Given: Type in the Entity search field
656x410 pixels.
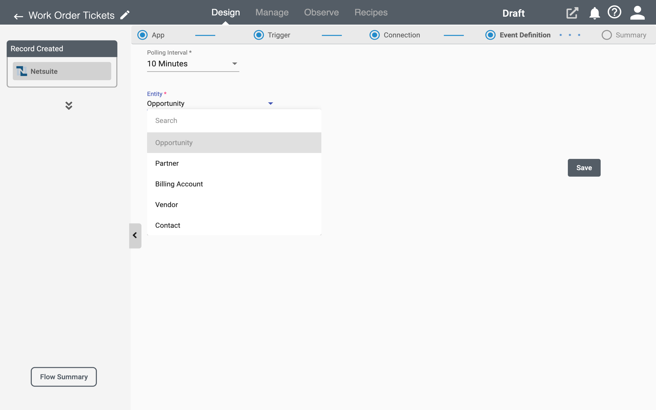Looking at the screenshot, I should click(234, 120).
